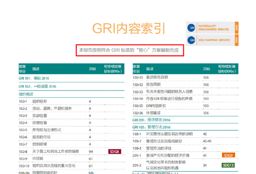256x174 pixels.
Task: Click the orange SDG9 tag
Action: (x=229, y=155)
